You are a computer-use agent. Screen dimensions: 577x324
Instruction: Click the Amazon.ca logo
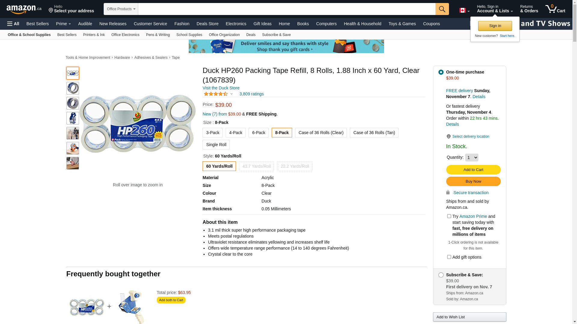tap(24, 9)
